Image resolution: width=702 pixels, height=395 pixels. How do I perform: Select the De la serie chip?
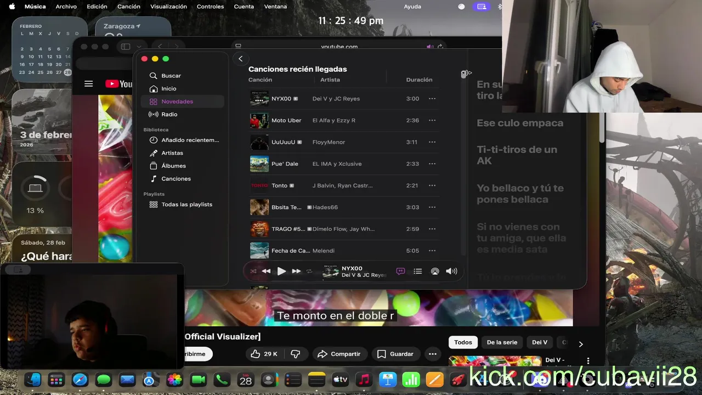pos(502,342)
